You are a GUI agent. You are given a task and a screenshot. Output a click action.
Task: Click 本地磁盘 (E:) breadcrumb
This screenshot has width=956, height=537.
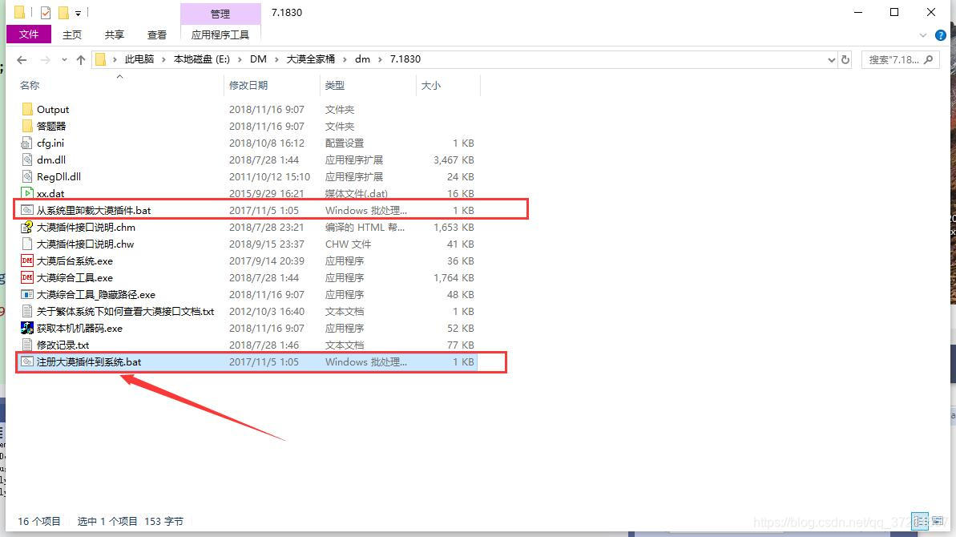[x=202, y=59]
